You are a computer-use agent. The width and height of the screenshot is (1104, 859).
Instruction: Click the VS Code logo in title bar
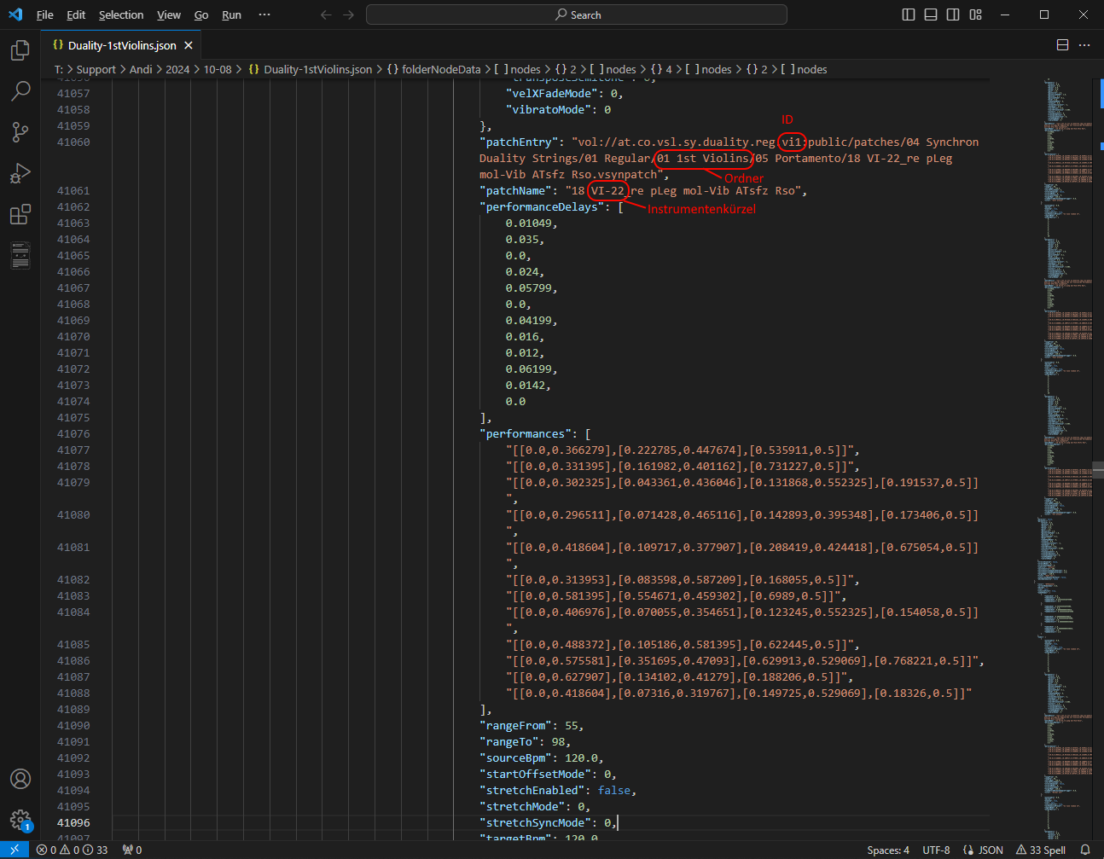[x=15, y=15]
